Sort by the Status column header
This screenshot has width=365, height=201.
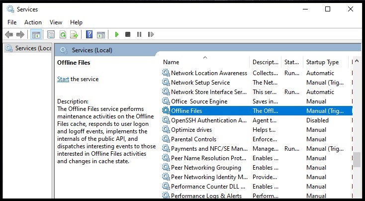click(x=292, y=62)
